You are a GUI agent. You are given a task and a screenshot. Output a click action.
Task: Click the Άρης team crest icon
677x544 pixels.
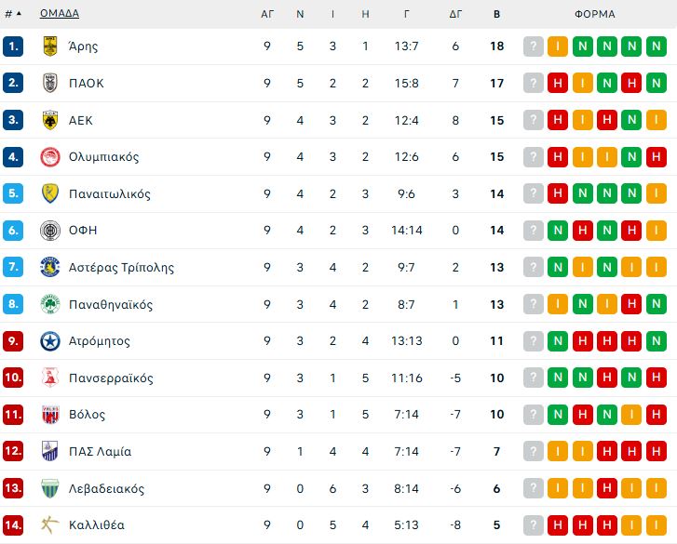50,46
